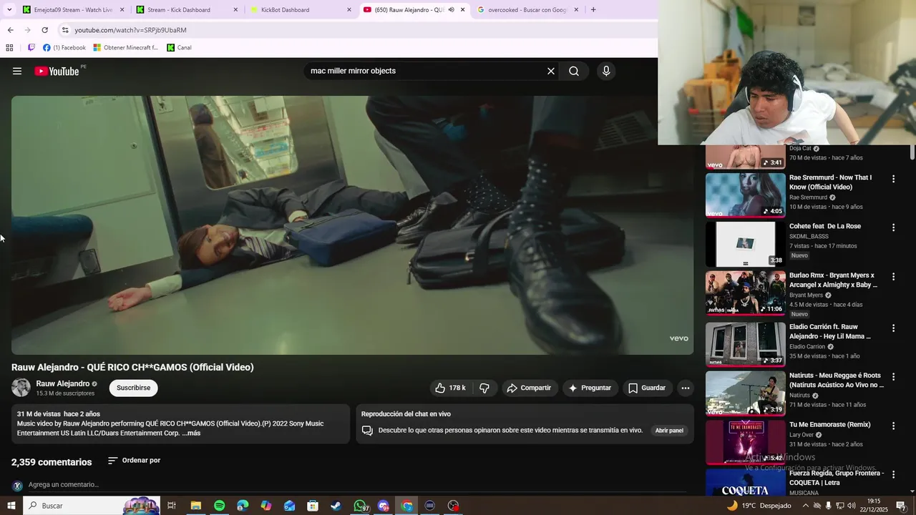This screenshot has width=916, height=515.
Task: Open options for 'Tu Me Enamoraste (Remix)'
Action: click(893, 426)
